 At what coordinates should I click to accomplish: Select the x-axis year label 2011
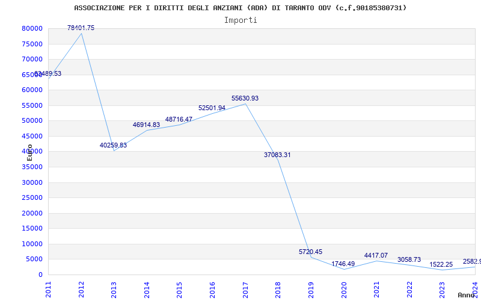tap(49, 290)
